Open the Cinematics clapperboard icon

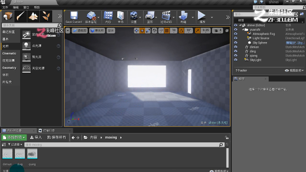[x=166, y=17]
